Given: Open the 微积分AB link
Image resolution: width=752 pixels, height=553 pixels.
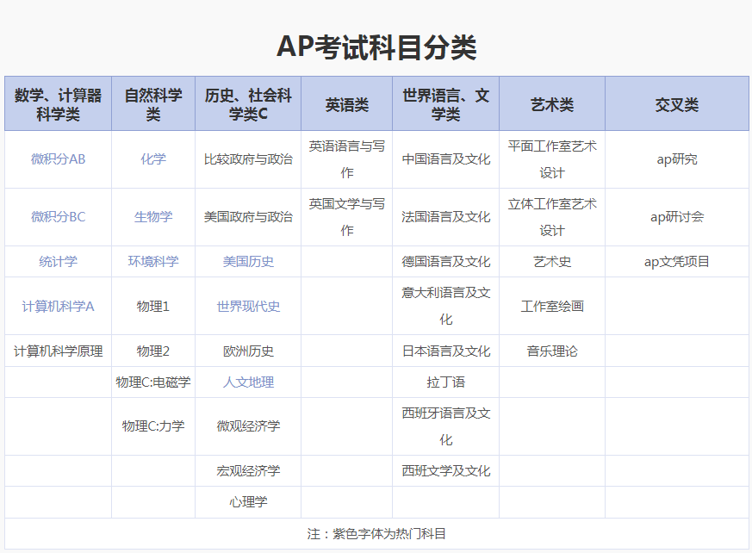Looking at the screenshot, I should 58,159.
